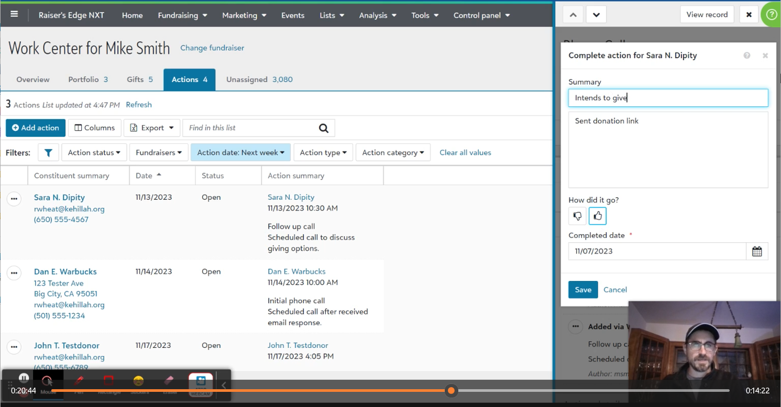Screen dimensions: 781x407
Task: Click the search magnifier in list search
Action: click(324, 128)
